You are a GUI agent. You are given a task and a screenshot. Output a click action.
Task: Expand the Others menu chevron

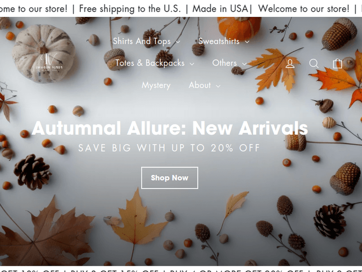244,64
